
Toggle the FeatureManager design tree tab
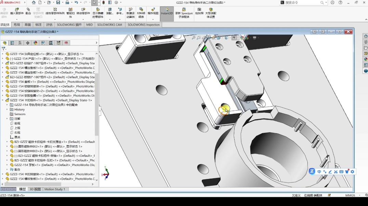pos(5,43)
